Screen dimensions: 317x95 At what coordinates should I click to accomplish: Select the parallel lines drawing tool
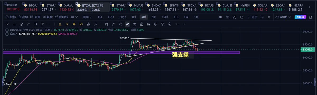7,24
